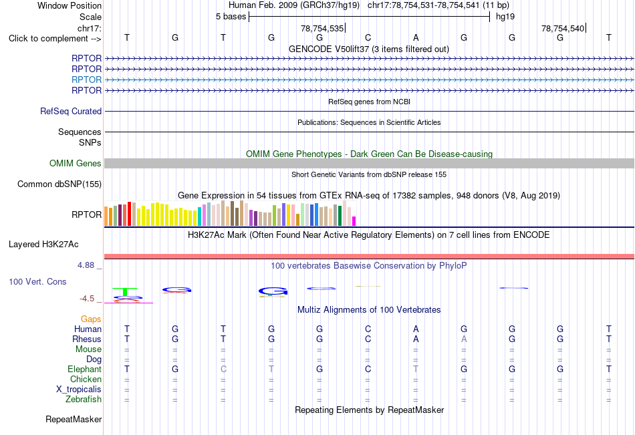Click the '5 bases' scale bar label
The width and height of the screenshot is (635, 435).
click(231, 17)
